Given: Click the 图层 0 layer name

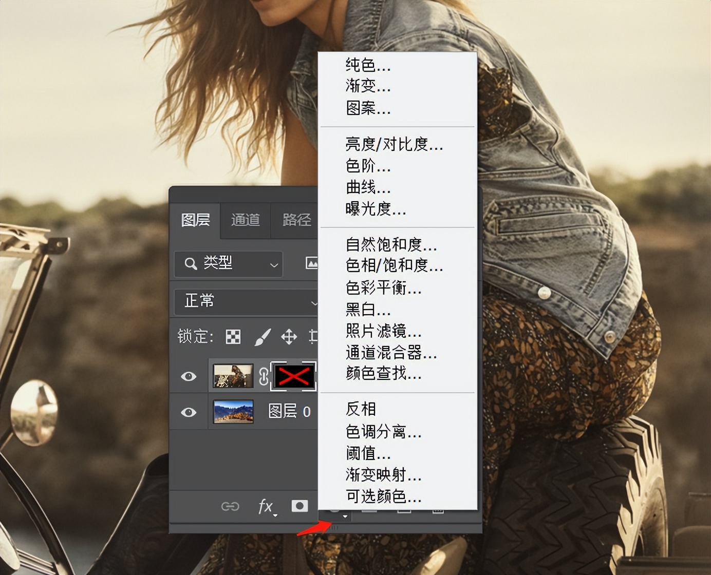Looking at the screenshot, I should coord(289,412).
